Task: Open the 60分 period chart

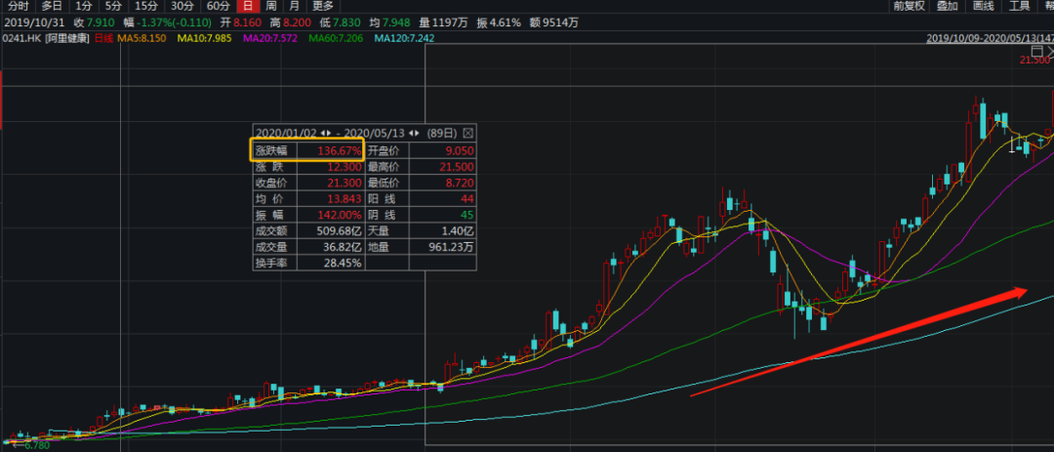Action: click(x=219, y=6)
